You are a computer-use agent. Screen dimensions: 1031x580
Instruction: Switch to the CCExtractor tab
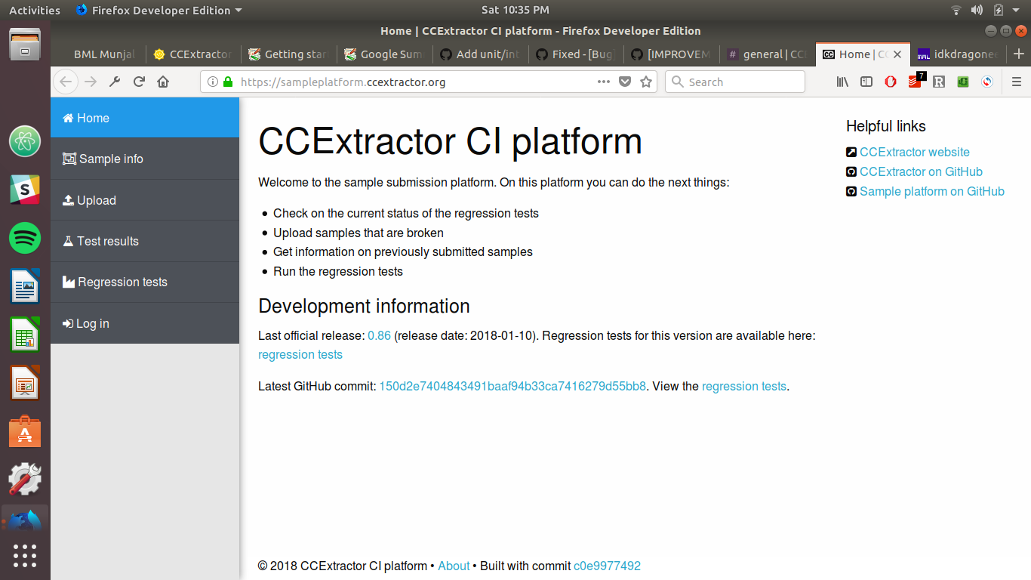192,54
